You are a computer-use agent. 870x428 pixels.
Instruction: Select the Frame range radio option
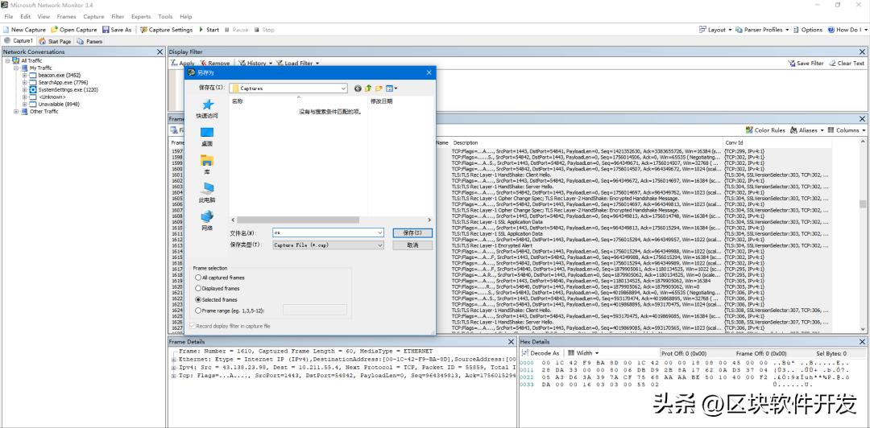click(x=199, y=310)
